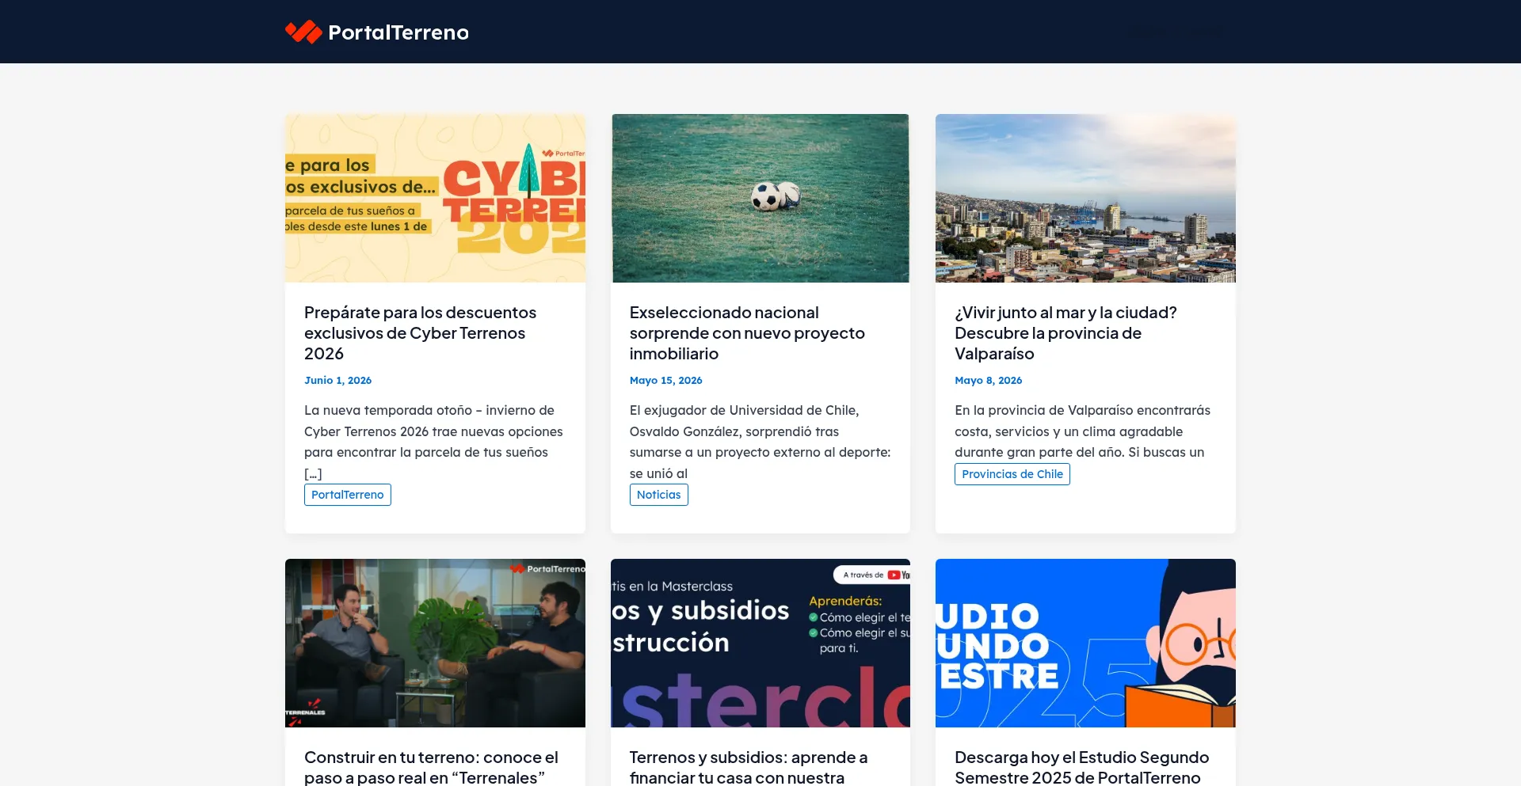Open the Masterclass subsidios banner thumbnail
Image resolution: width=1521 pixels, height=786 pixels.
[760, 643]
